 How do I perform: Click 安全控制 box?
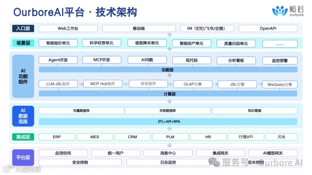click(x=80, y=162)
